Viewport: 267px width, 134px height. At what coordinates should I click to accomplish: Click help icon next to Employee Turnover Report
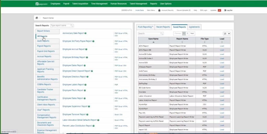[87, 114]
